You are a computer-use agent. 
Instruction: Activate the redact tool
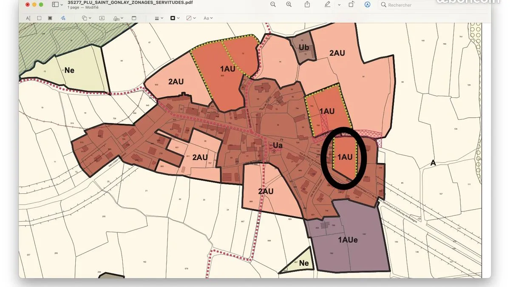coord(50,18)
